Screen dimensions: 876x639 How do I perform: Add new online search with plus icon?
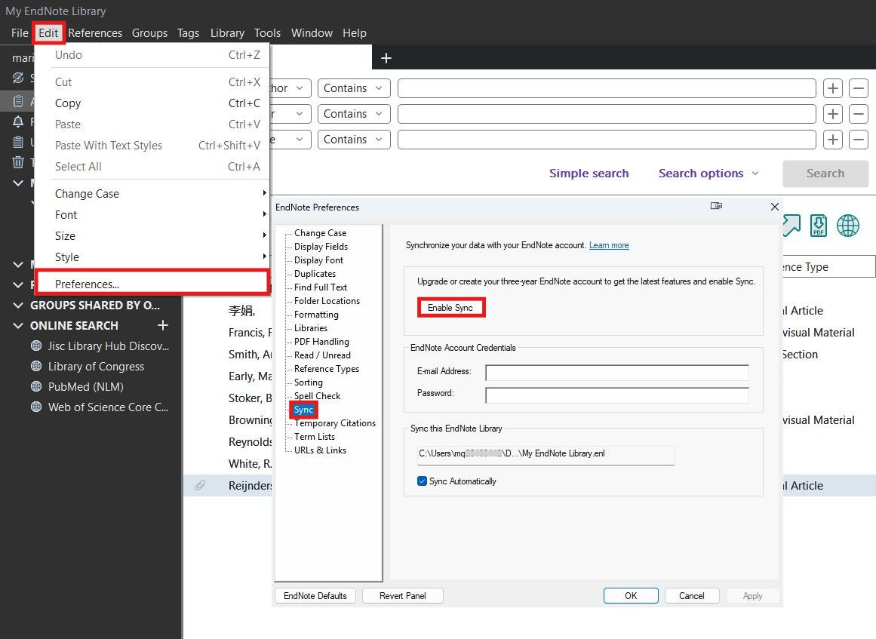click(x=162, y=325)
